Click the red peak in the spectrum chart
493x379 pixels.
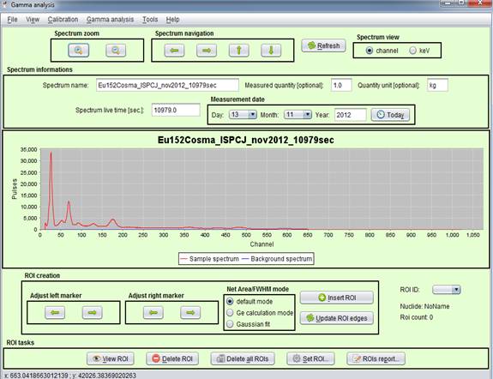pos(51,154)
